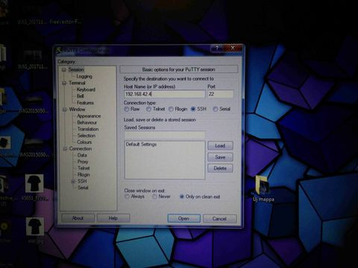Focus the Saved Sessions name field
Screen dimensions: 358x268
click(165, 135)
